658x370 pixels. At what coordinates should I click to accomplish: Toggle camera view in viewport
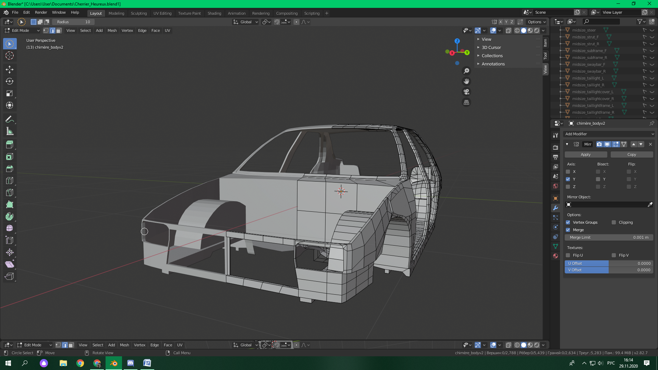(x=466, y=92)
